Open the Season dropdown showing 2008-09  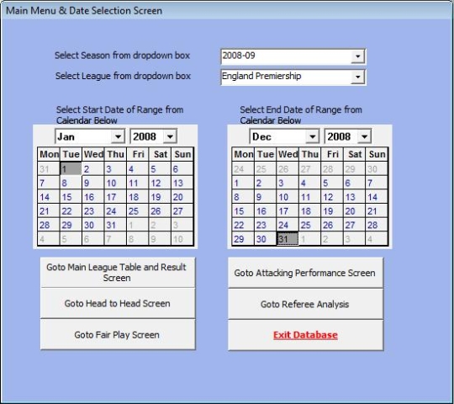click(x=293, y=56)
